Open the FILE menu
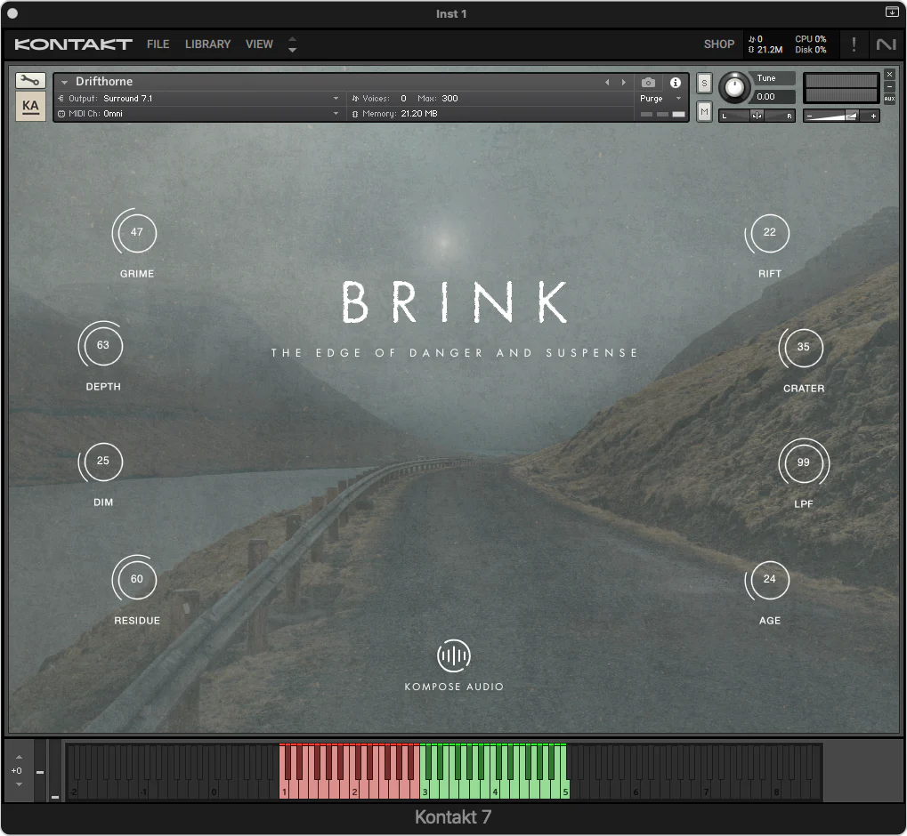 (x=158, y=44)
